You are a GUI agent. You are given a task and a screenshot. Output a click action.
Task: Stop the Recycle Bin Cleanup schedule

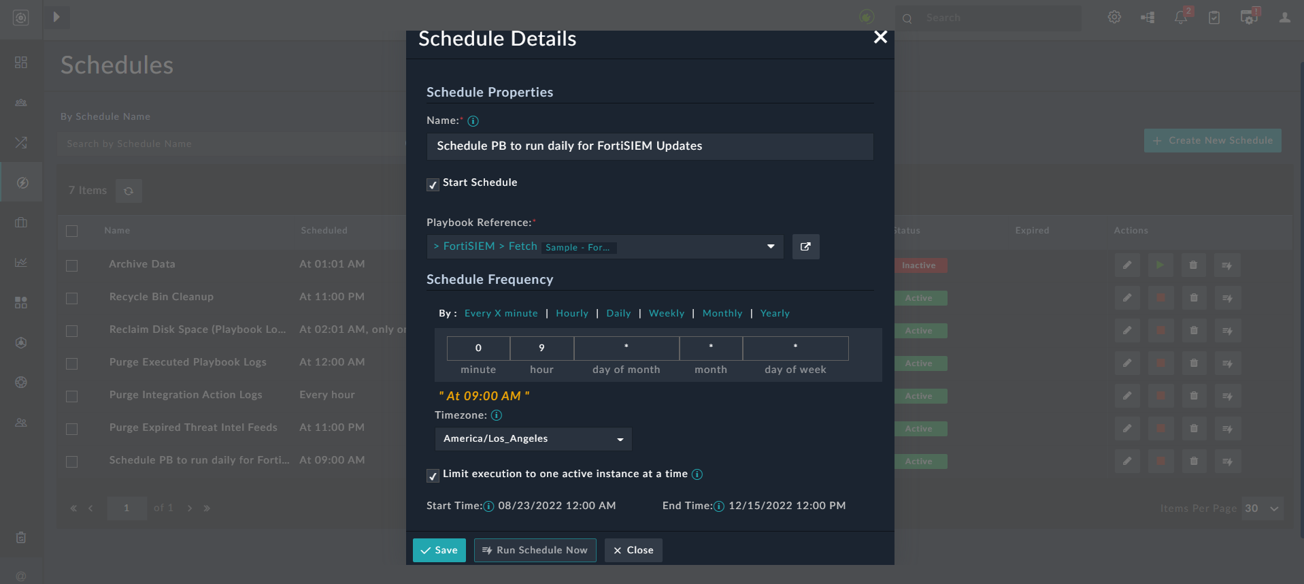coord(1160,297)
